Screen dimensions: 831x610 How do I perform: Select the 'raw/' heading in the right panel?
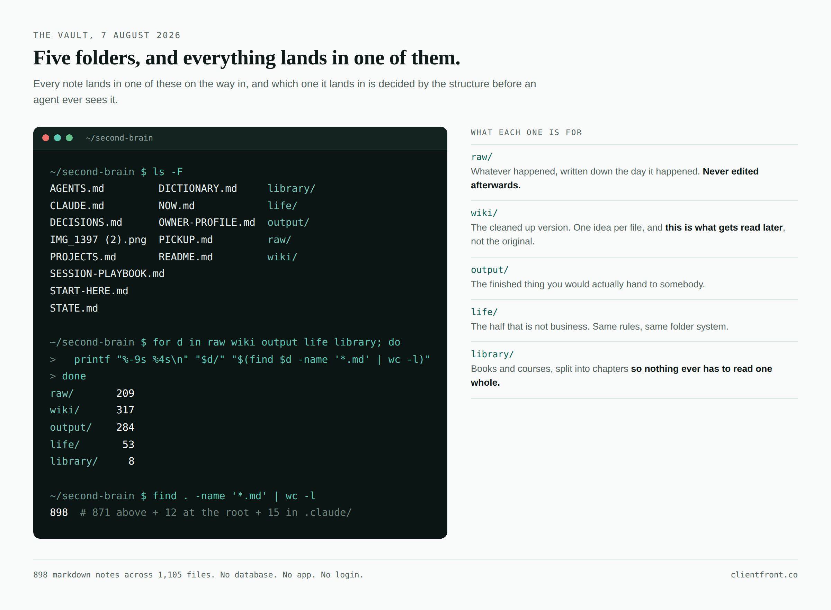click(x=482, y=157)
